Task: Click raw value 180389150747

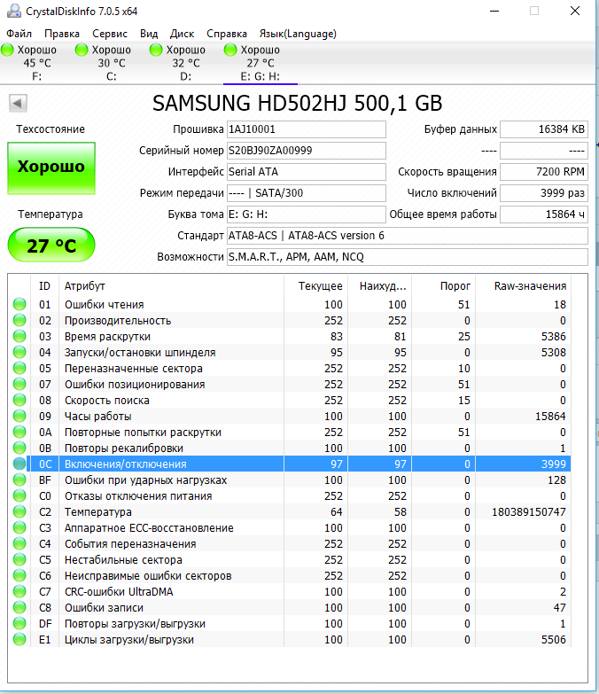Action: point(529,512)
